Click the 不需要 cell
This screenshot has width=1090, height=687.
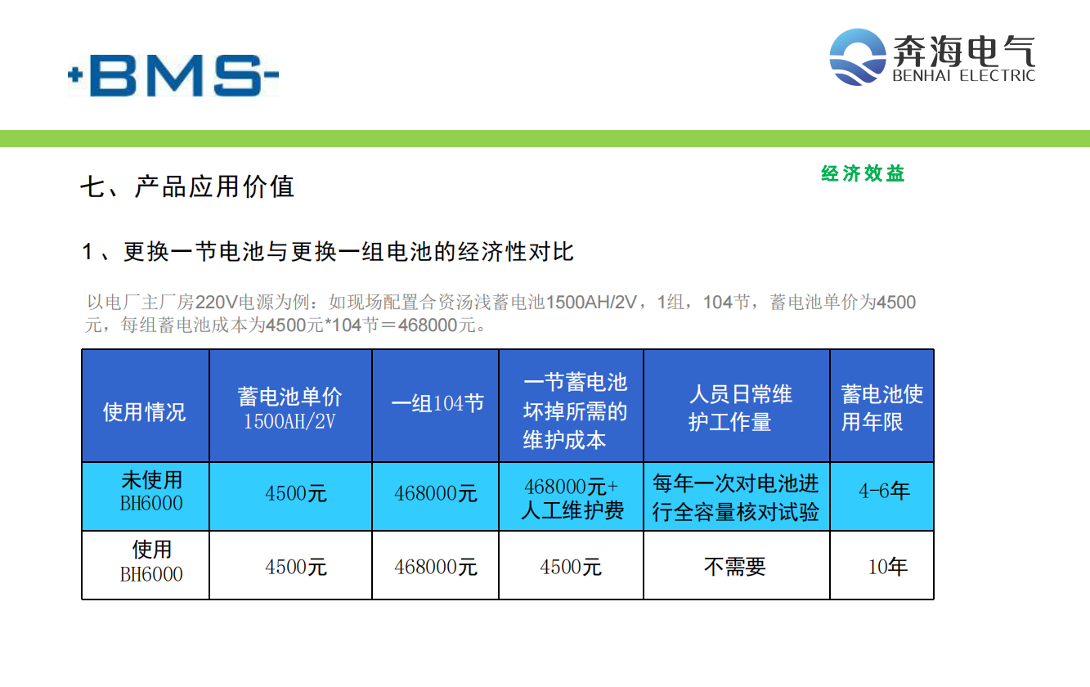735,567
